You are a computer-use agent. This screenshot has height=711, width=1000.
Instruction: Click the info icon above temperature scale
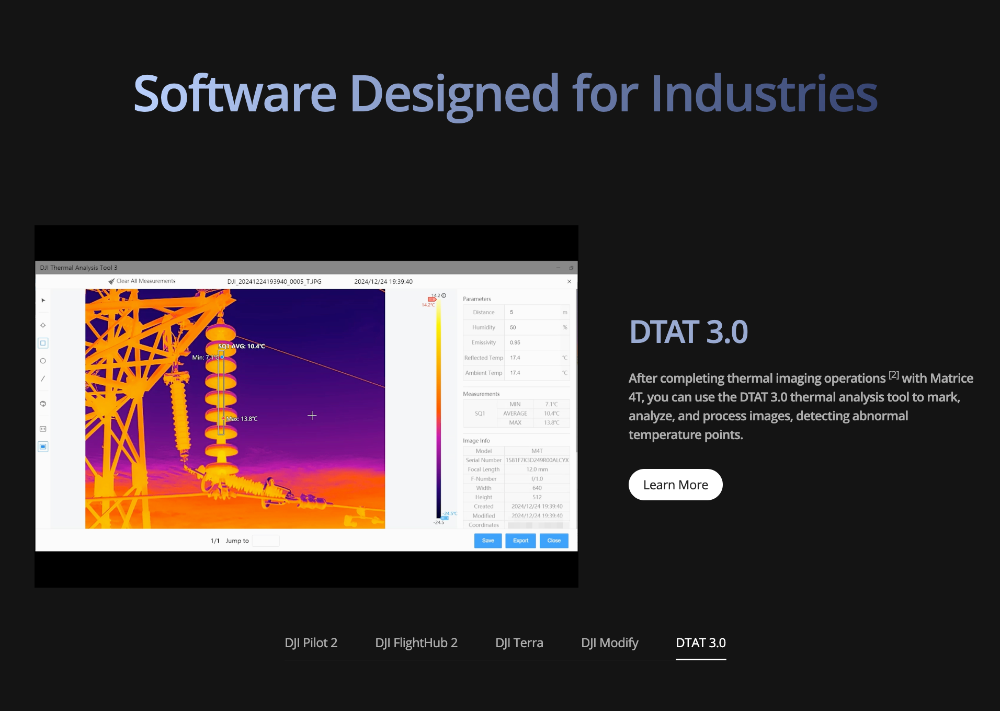[444, 295]
